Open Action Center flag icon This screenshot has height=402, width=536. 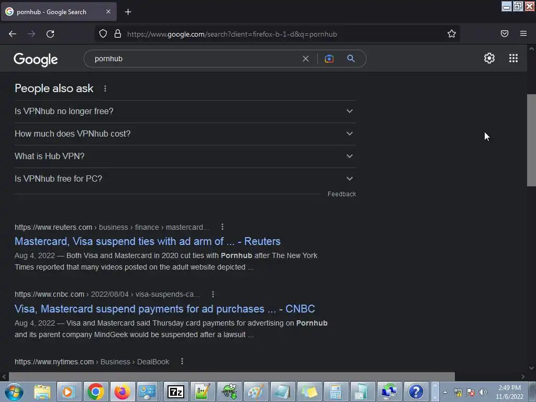tap(471, 392)
